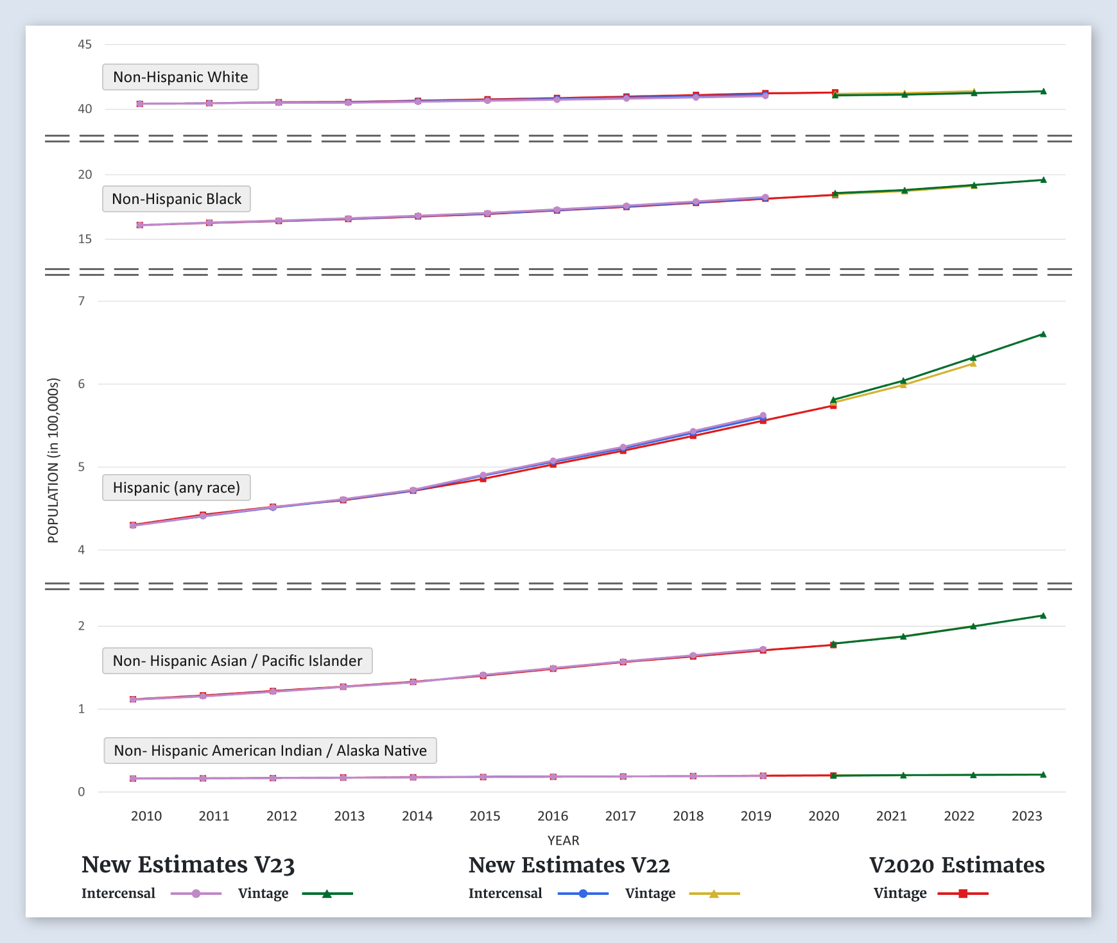Screen dimensions: 1117x943
Task: Select the Non-Hispanic Black series label
Action: (x=177, y=199)
